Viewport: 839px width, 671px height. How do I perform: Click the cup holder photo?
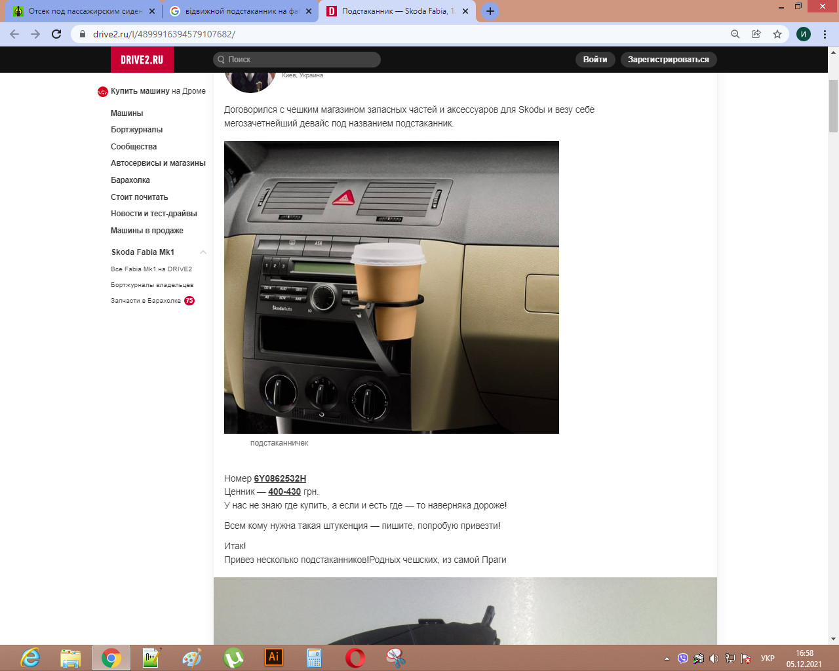coord(391,287)
